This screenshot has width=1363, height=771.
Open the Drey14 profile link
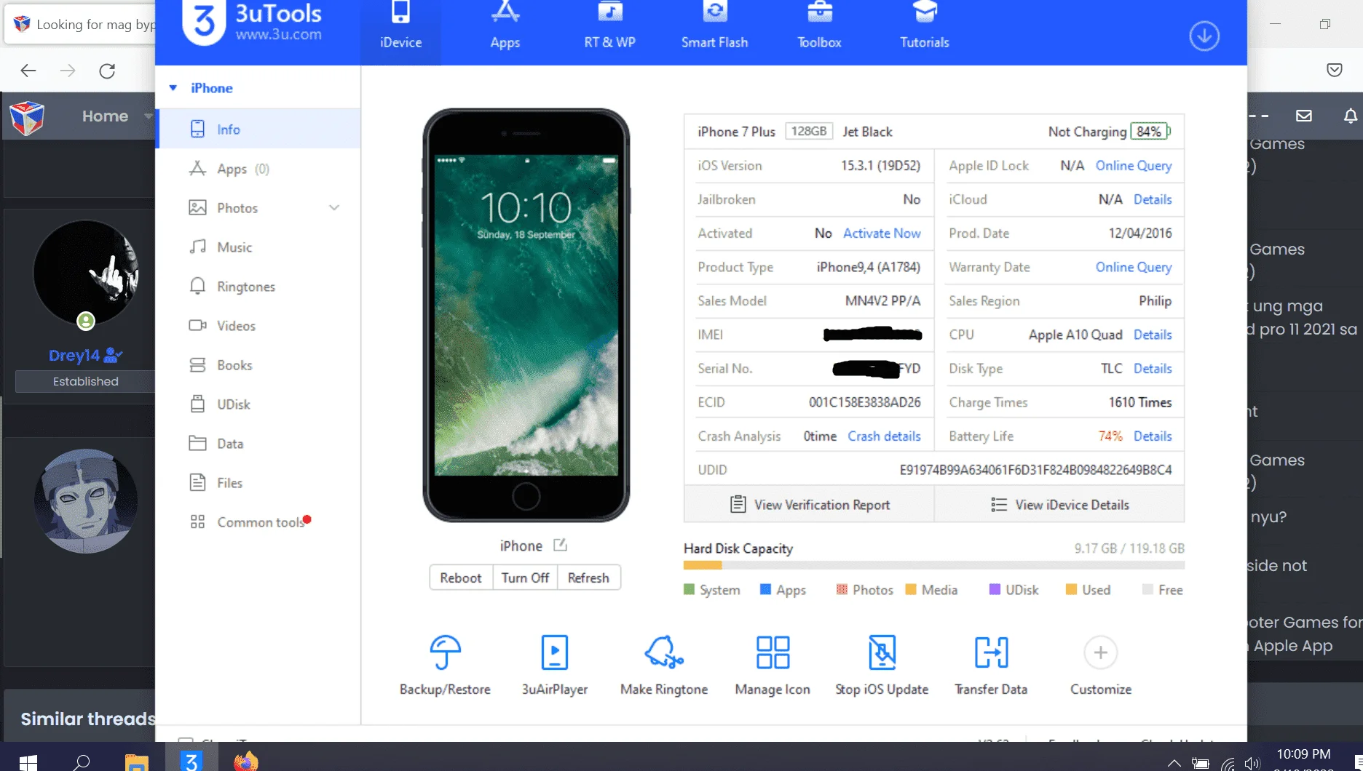point(74,356)
